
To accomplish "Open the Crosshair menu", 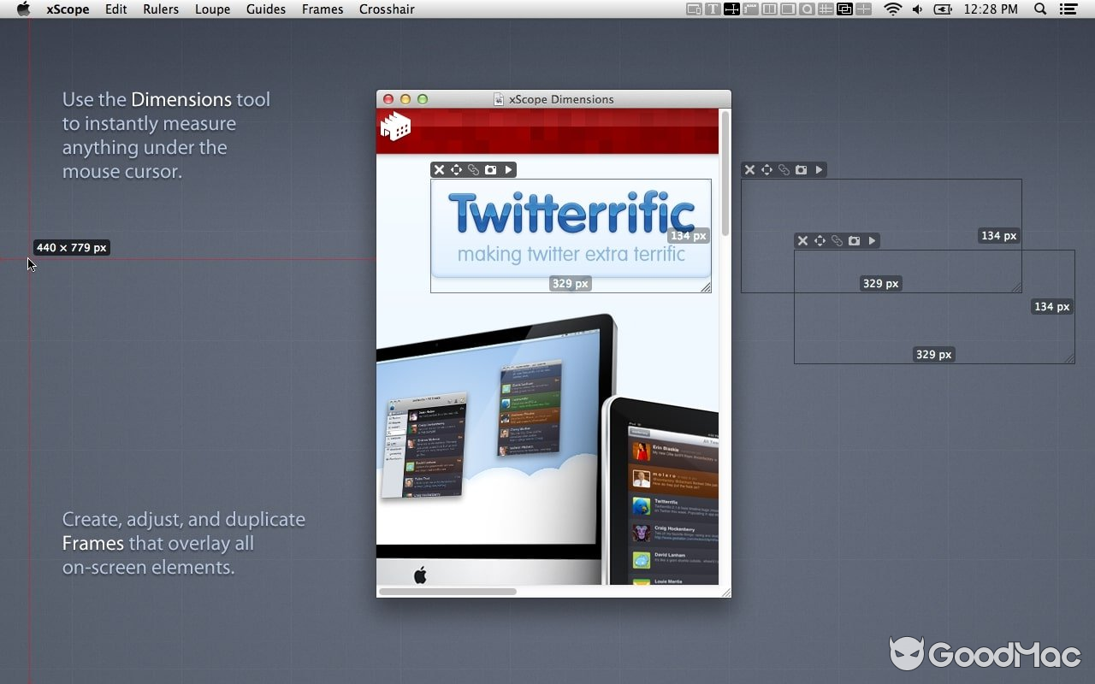I will [387, 9].
